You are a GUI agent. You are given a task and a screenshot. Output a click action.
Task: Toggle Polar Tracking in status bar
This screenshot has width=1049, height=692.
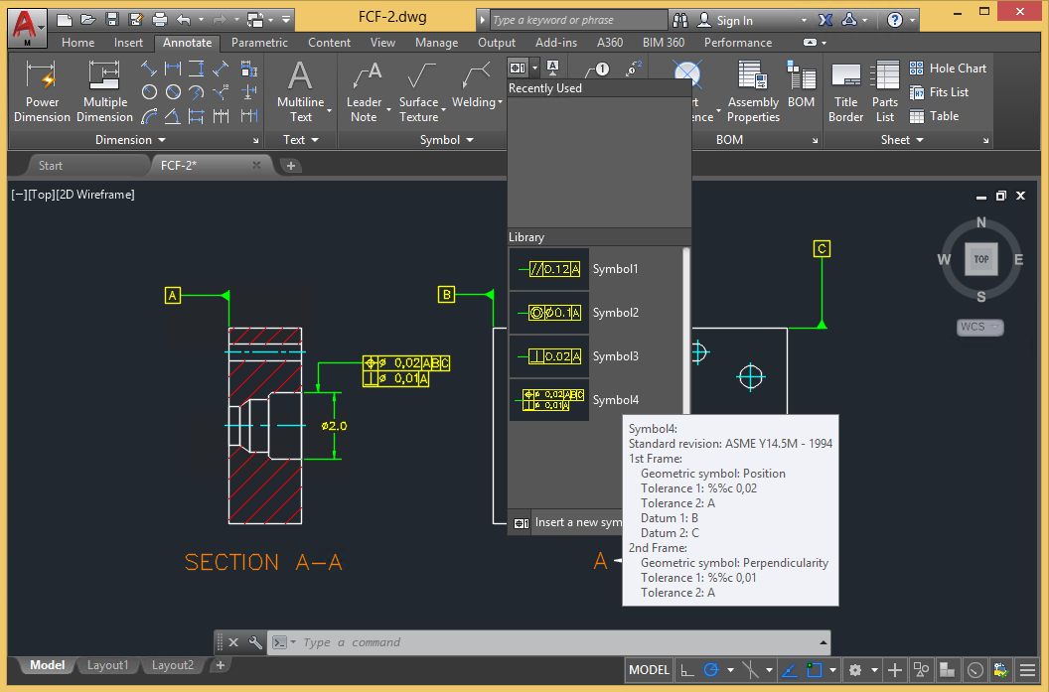pos(710,669)
